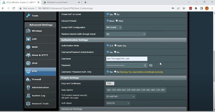Set Username/Password Authentication to Yes

(x=107, y=52)
